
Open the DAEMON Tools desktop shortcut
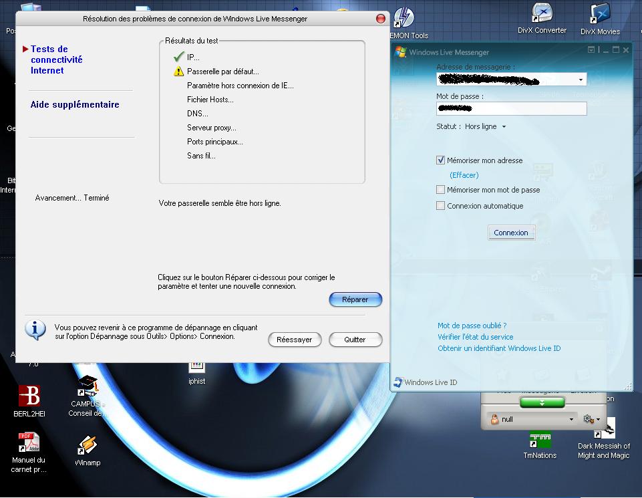pos(404,18)
